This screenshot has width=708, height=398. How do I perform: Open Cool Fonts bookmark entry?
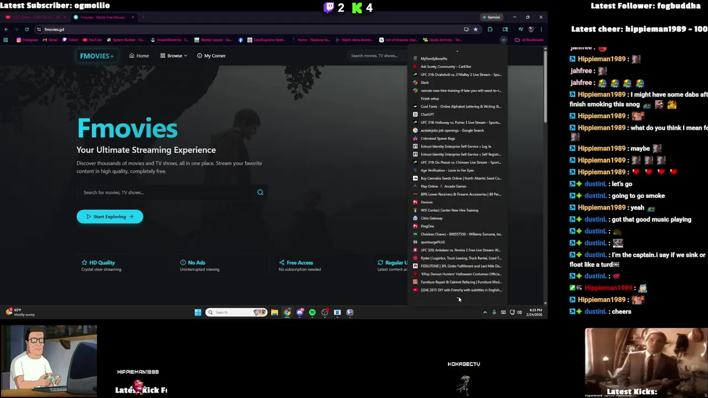coord(457,107)
